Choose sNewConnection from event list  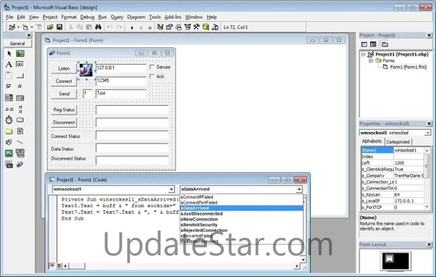click(x=241, y=219)
